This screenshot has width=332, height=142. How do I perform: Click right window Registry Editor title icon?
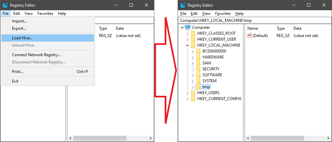[x=183, y=5]
